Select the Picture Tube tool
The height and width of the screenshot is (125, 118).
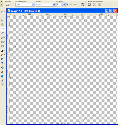coord(2,59)
